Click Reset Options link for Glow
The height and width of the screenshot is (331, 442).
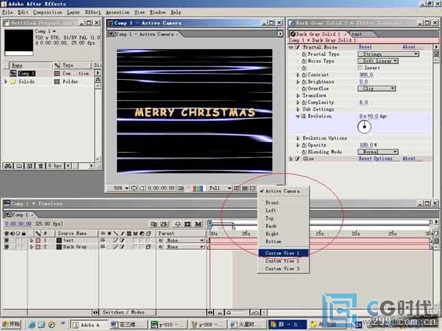[376, 158]
